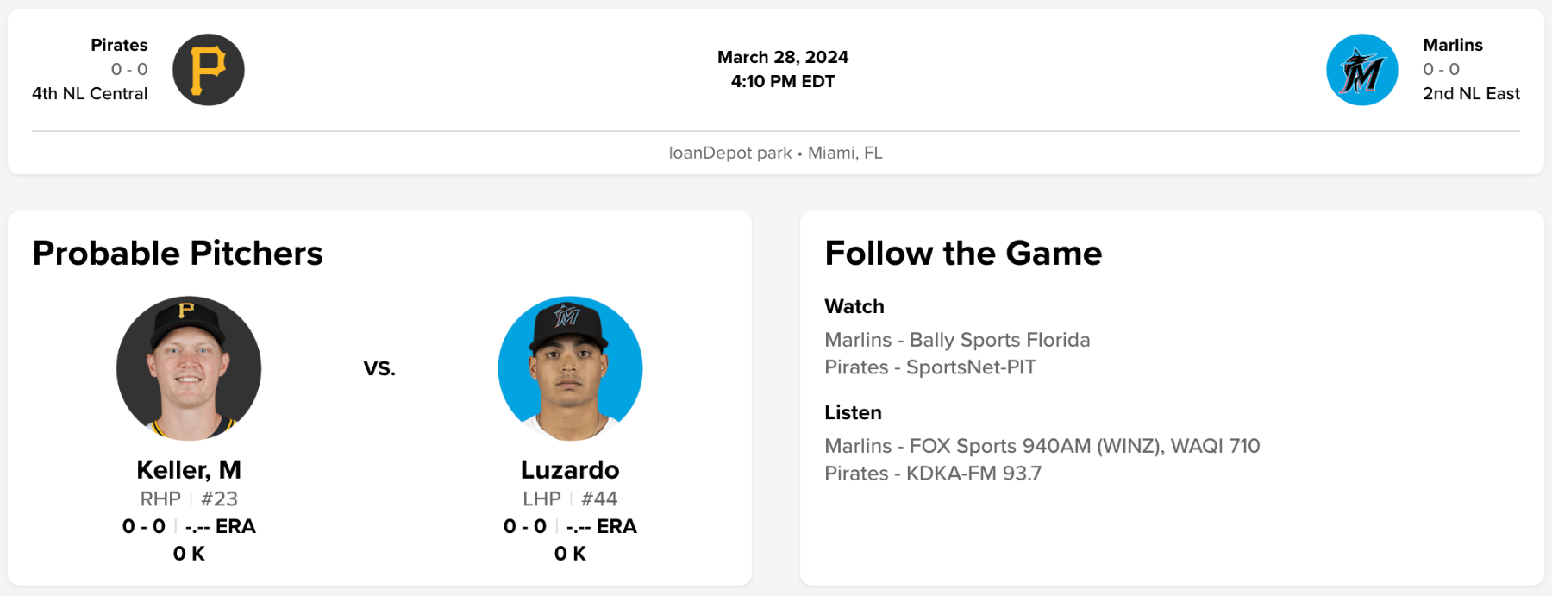Screen dimensions: 1552x596
Task: Click loanDepot park venue text
Action: (x=729, y=153)
